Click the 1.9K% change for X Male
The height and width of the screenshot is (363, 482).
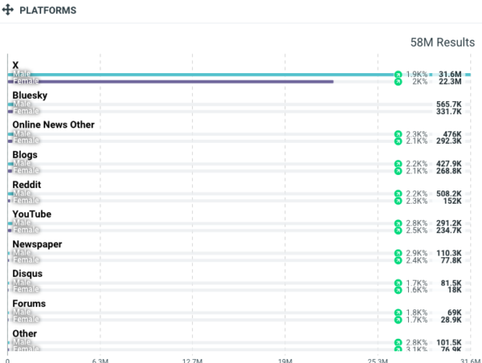tap(417, 75)
